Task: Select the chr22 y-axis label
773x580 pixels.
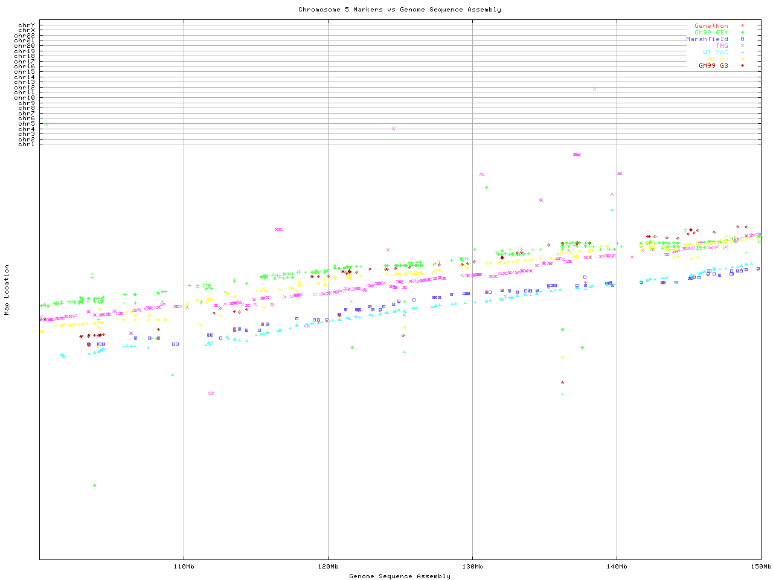Action: coord(24,36)
